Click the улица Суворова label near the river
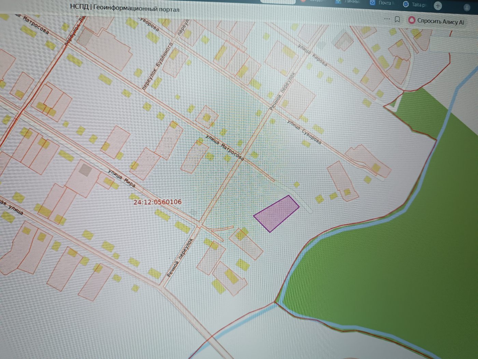This screenshot has height=359, width=478. 304,132
